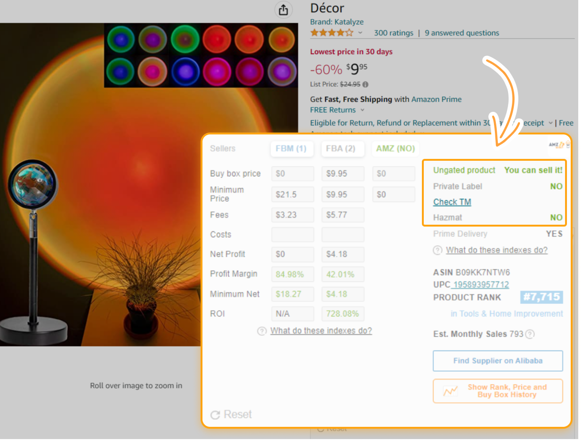Open 'in Tools & Home Improvement' category link

(x=506, y=314)
